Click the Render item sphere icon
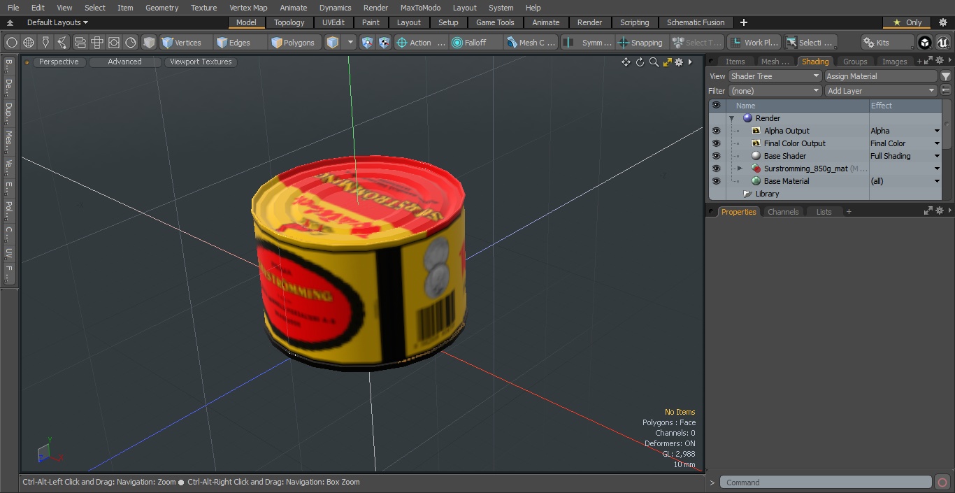The image size is (955, 493). (747, 118)
